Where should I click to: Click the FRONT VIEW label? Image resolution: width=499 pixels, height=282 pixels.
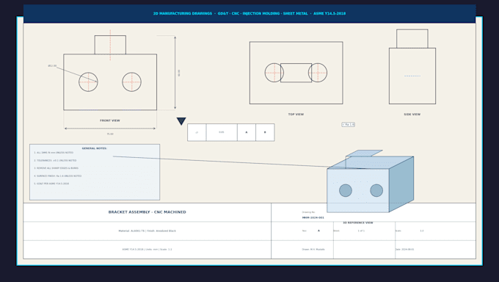coord(110,120)
